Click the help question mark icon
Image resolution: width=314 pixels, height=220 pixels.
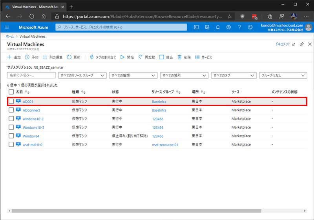[239, 27]
